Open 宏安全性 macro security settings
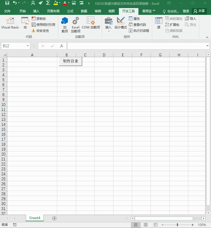The height and width of the screenshot is (228, 211). [40, 31]
